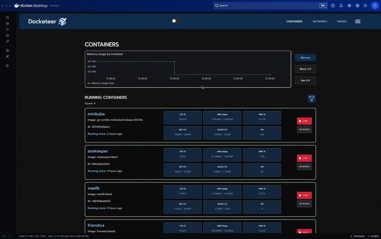Screen dimensions: 381x239
Task: Click traefik BLOCK I/O stat tile
Action: tap(222, 207)
